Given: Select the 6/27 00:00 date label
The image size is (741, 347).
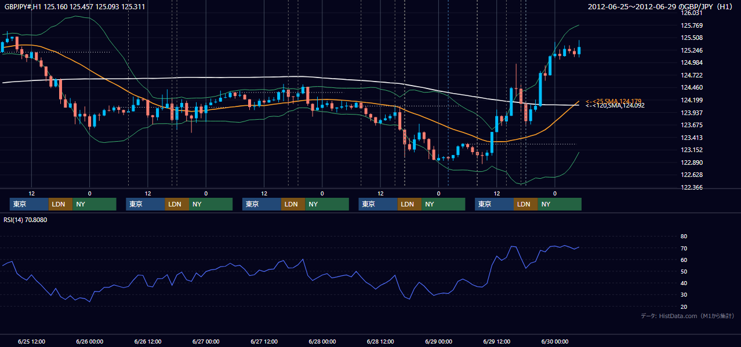Looking at the screenshot, I should (206, 341).
